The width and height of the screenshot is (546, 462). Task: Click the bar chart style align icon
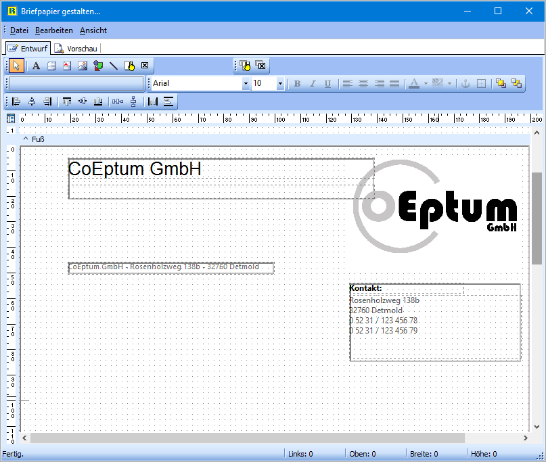pos(153,101)
